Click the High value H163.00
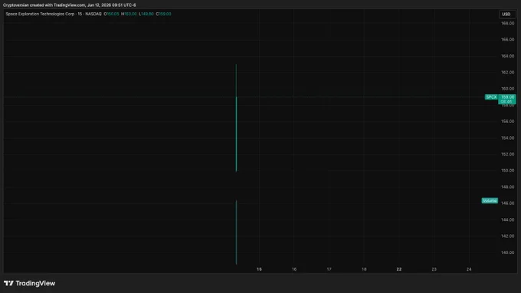The height and width of the screenshot is (293, 521). (x=129, y=14)
